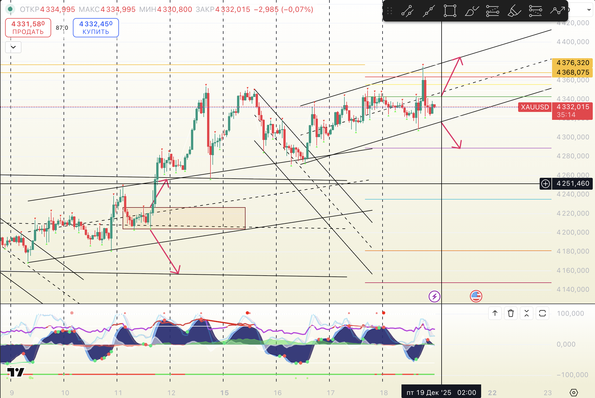Expand the chevron below the sell button
Viewport: 595px width, 398px height.
tap(13, 47)
